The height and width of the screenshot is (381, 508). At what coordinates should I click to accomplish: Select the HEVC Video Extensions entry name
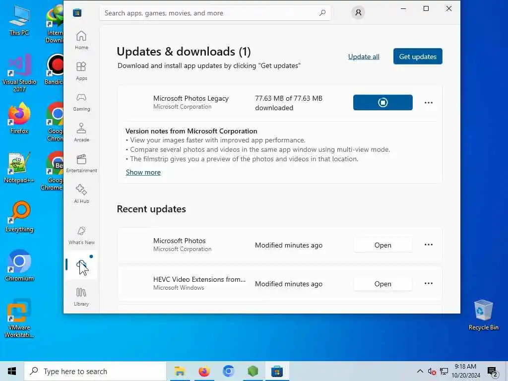click(x=199, y=279)
